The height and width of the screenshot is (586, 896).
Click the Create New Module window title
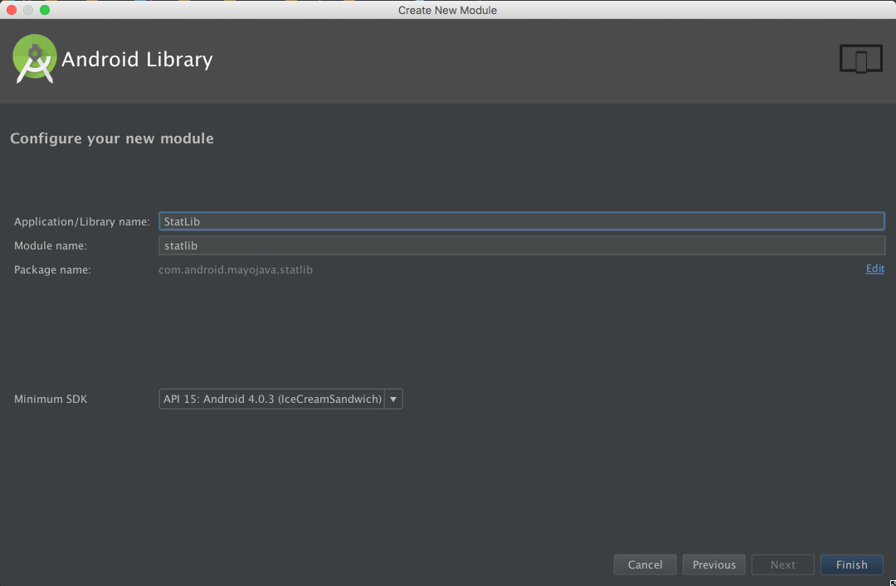click(x=447, y=10)
